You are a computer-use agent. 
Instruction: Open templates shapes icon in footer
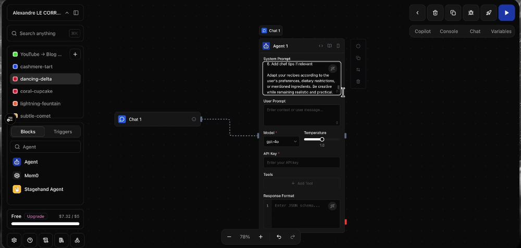click(77, 240)
